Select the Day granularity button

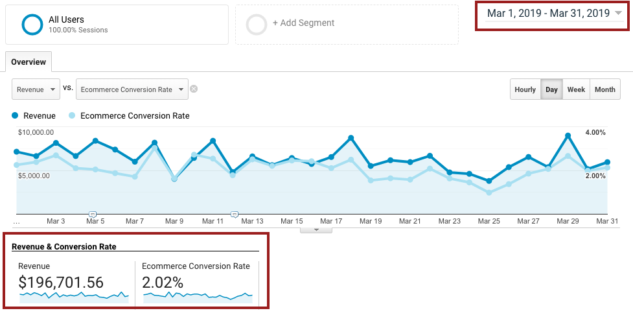coord(551,89)
